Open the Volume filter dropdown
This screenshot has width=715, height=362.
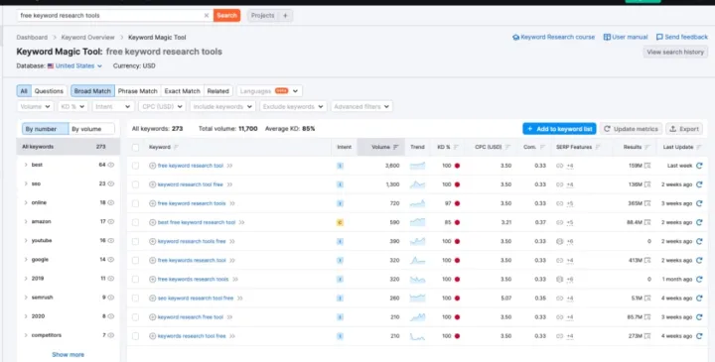(36, 106)
